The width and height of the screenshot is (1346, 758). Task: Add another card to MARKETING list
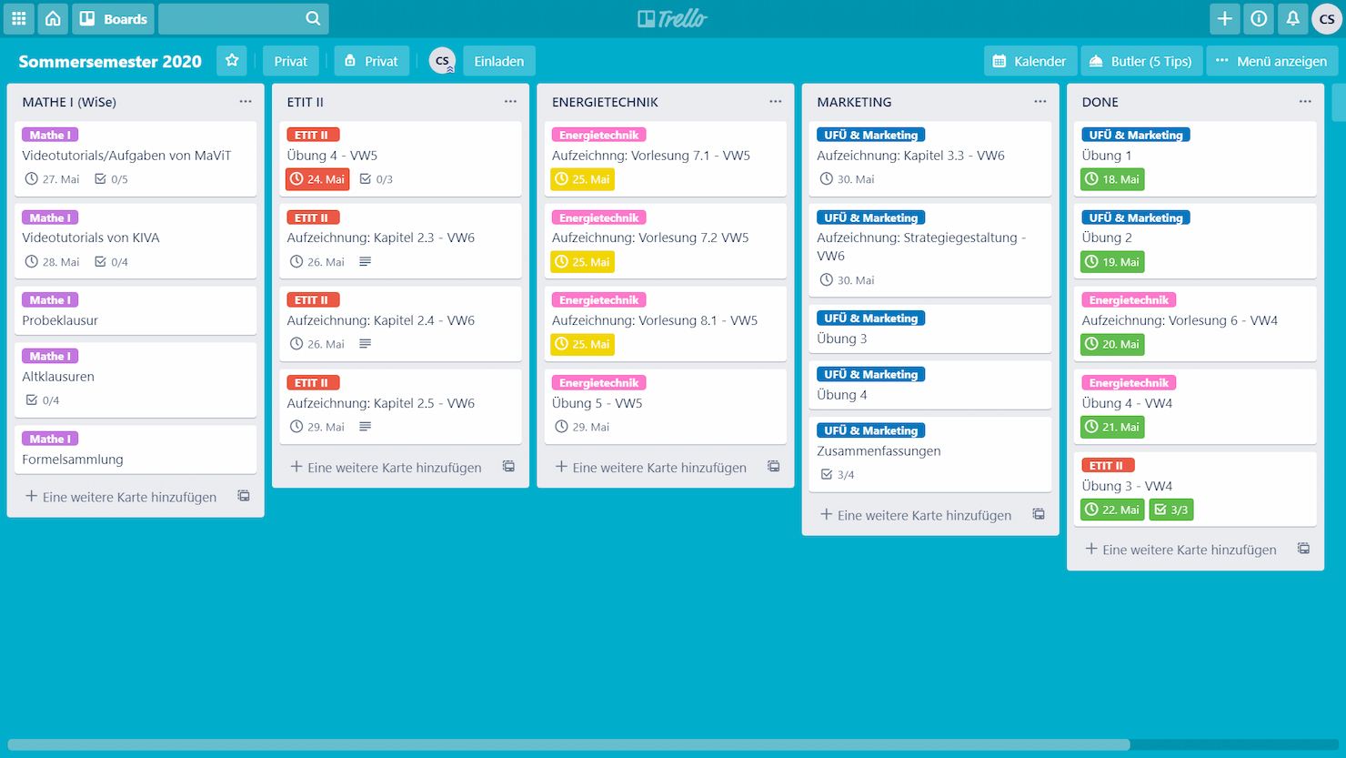click(916, 515)
